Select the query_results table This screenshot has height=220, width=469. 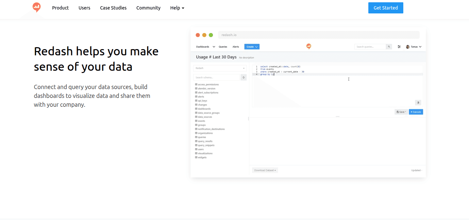point(205,141)
